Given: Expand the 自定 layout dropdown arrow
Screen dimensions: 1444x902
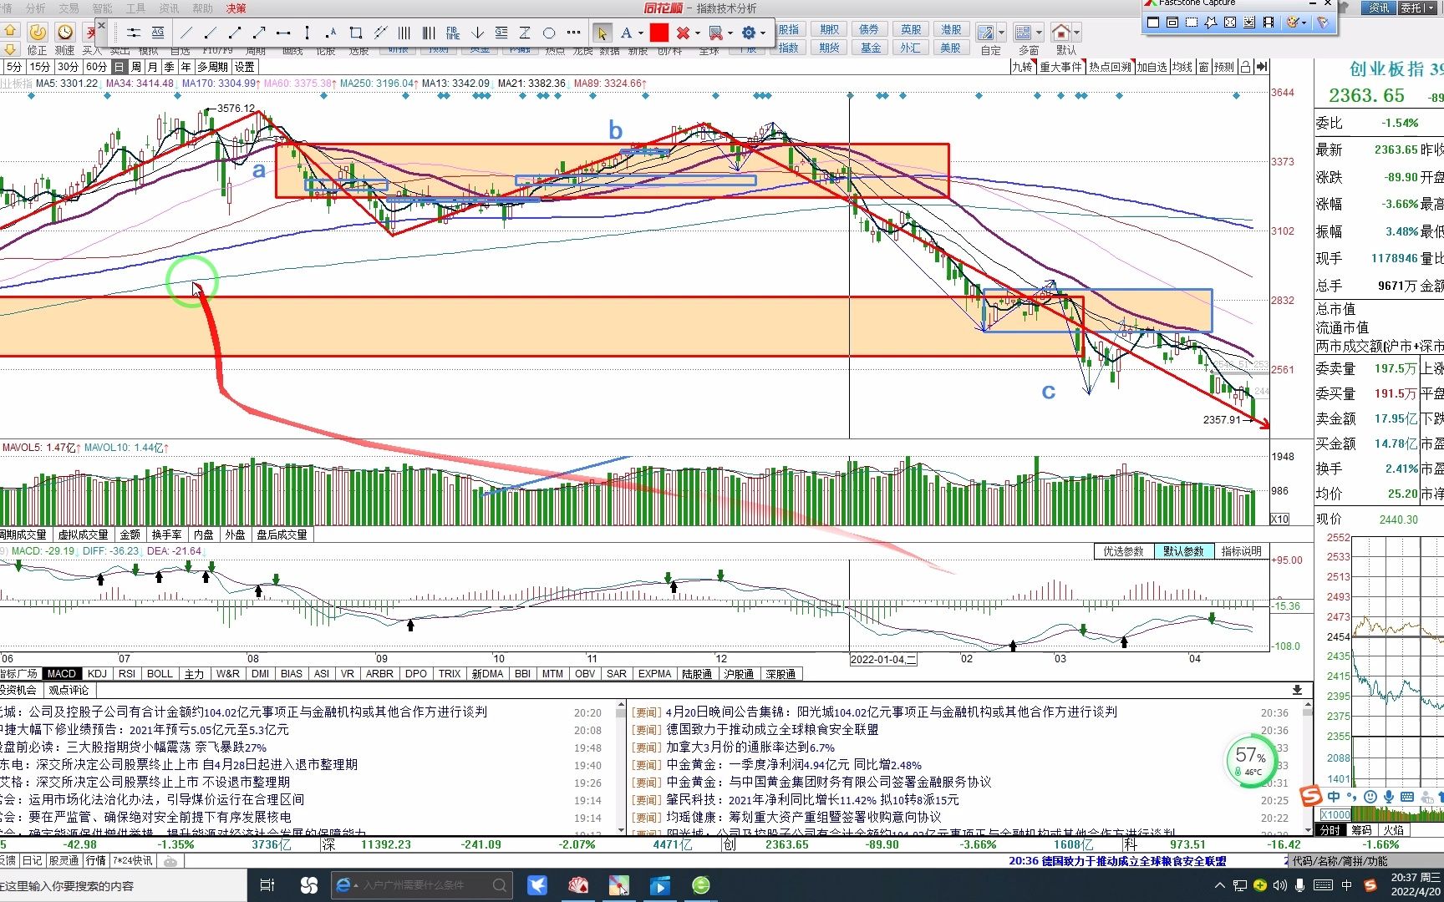Looking at the screenshot, I should pos(1002,33).
